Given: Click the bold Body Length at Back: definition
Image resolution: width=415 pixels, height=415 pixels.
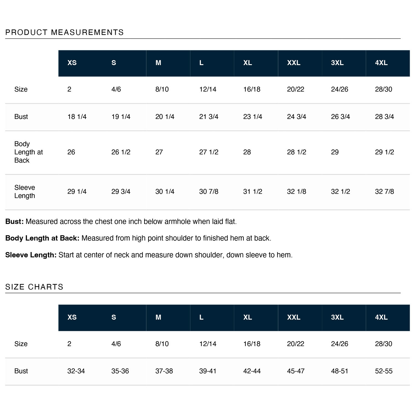Looking at the screenshot, I should 42,238.
